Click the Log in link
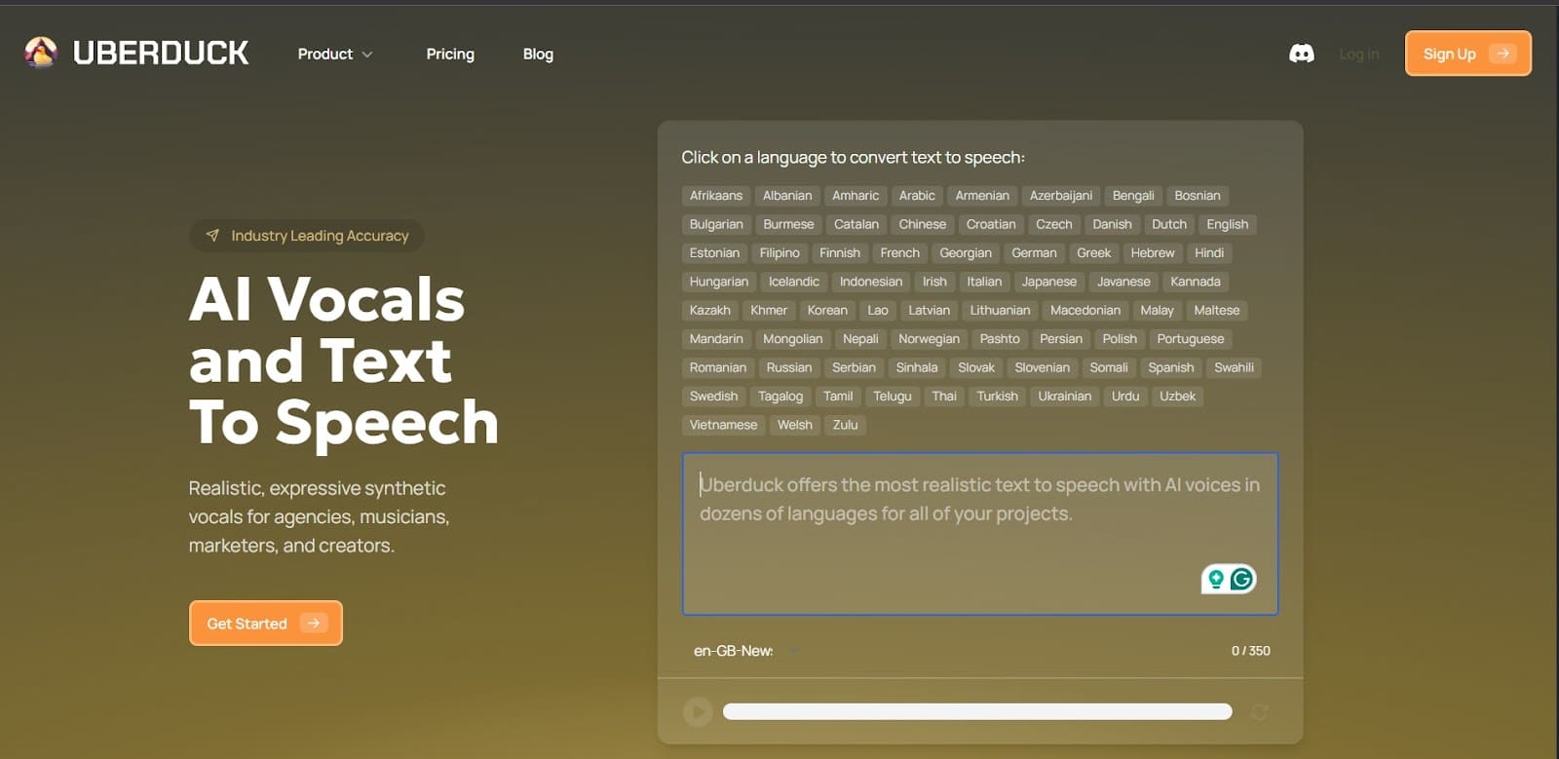 [1358, 55]
